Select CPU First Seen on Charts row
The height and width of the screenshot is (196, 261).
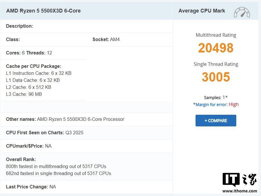coord(45,133)
